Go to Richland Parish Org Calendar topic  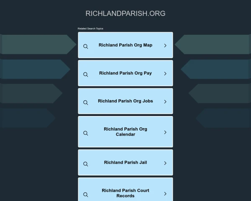pos(125,132)
